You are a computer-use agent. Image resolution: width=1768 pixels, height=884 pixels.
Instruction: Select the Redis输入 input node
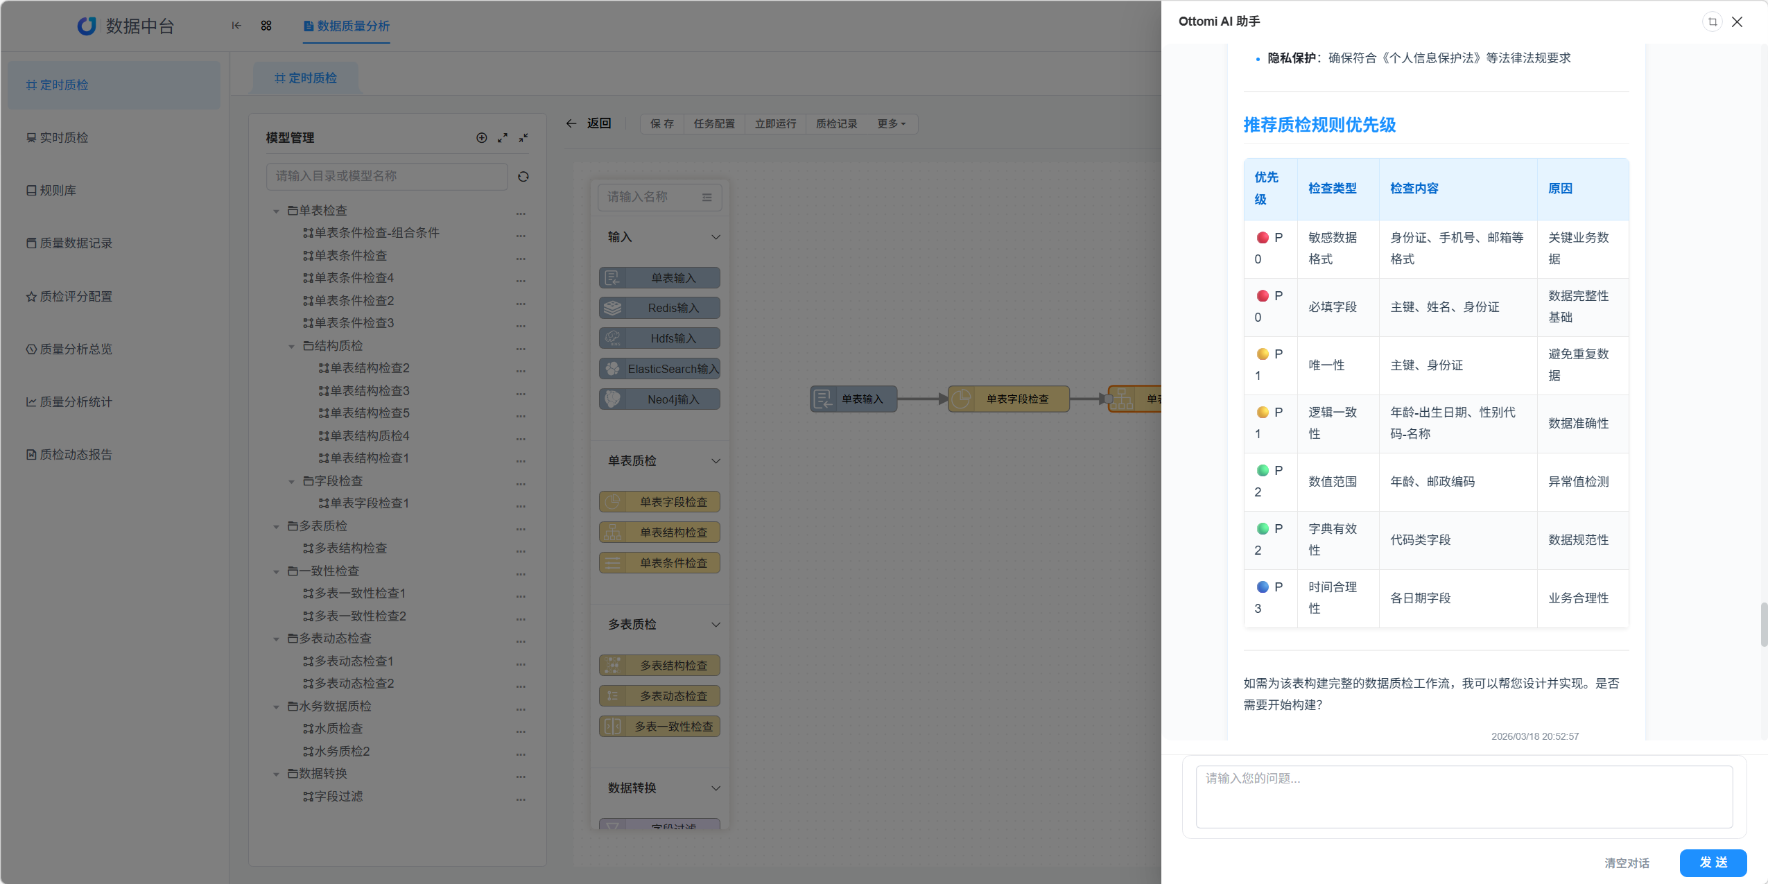tap(659, 307)
